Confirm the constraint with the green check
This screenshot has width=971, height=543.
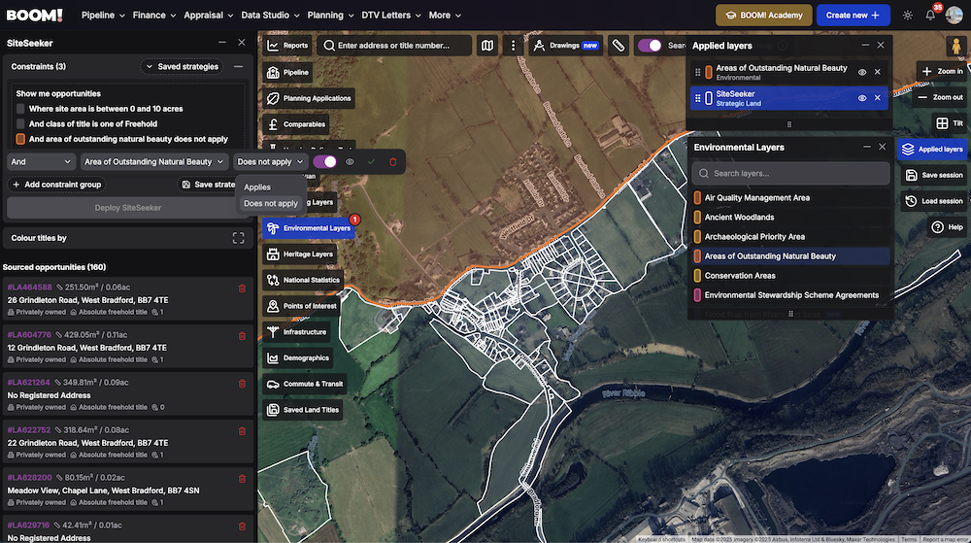point(371,161)
